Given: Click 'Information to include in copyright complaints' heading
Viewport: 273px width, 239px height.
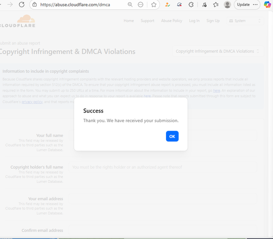Looking at the screenshot, I should point(46,71).
